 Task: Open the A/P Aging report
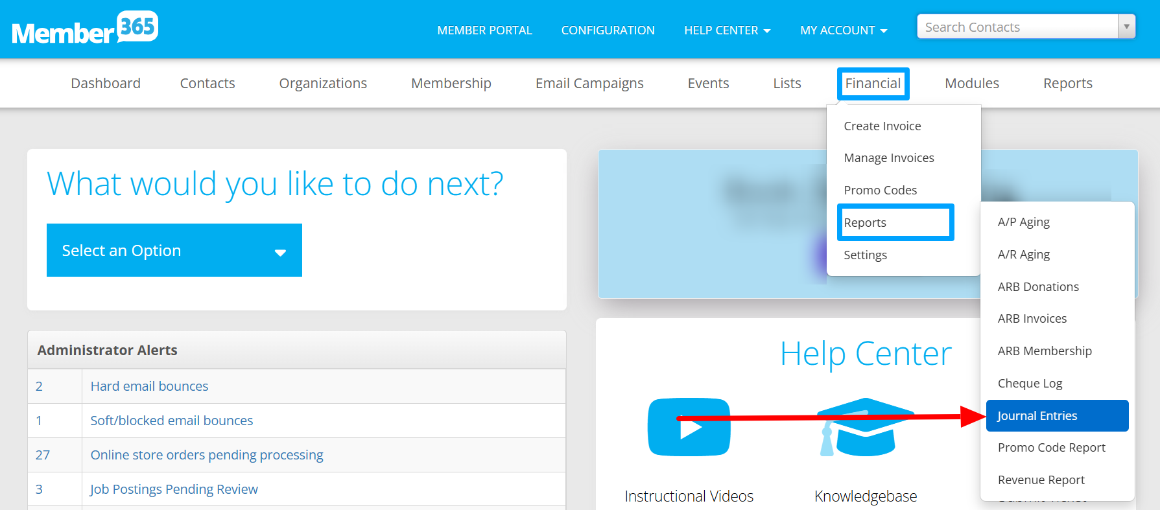coord(1024,222)
